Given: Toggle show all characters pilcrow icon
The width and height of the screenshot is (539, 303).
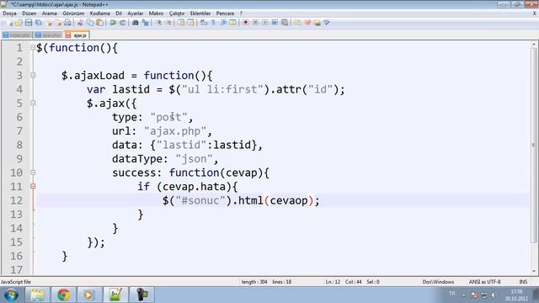Looking at the screenshot, I should click(213, 23).
